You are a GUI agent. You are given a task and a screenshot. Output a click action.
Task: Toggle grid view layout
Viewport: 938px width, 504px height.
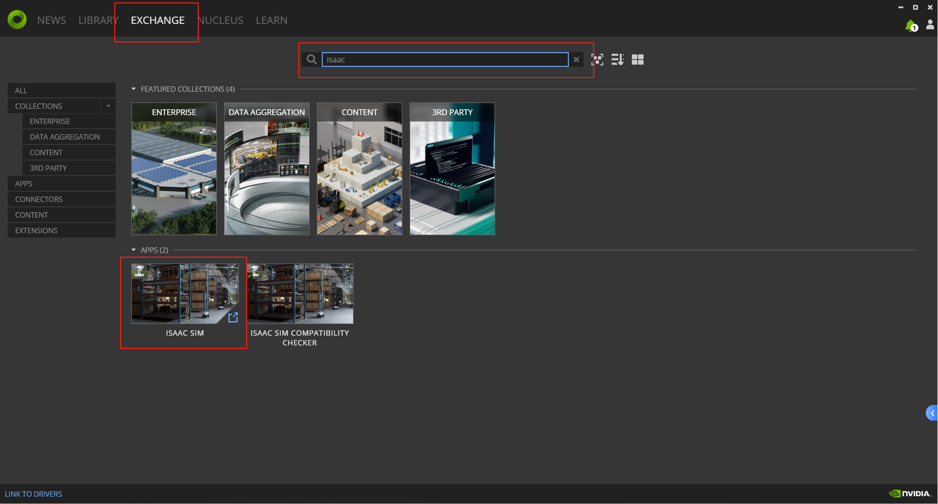637,60
